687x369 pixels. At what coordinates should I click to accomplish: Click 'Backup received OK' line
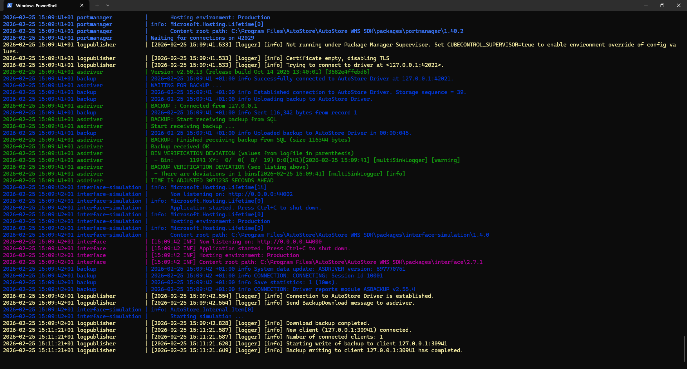(x=180, y=147)
